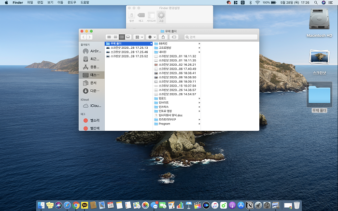Expand the 인스탁스 folder arrow
Image resolution: width=338 pixels, height=211 pixels.
[x=199, y=107]
